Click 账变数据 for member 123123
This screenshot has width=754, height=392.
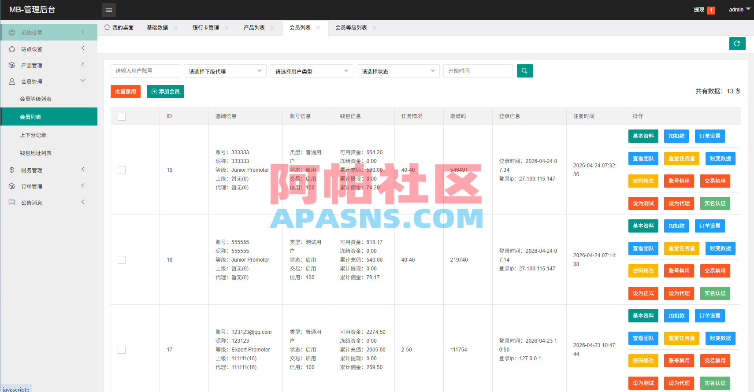pos(721,338)
